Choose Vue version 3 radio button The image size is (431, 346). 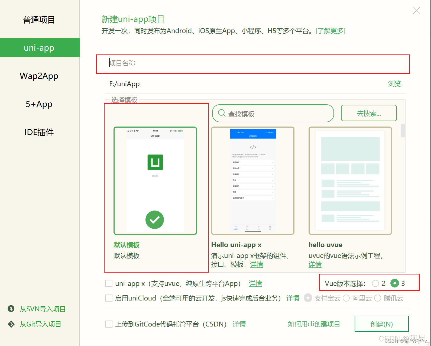pos(395,283)
